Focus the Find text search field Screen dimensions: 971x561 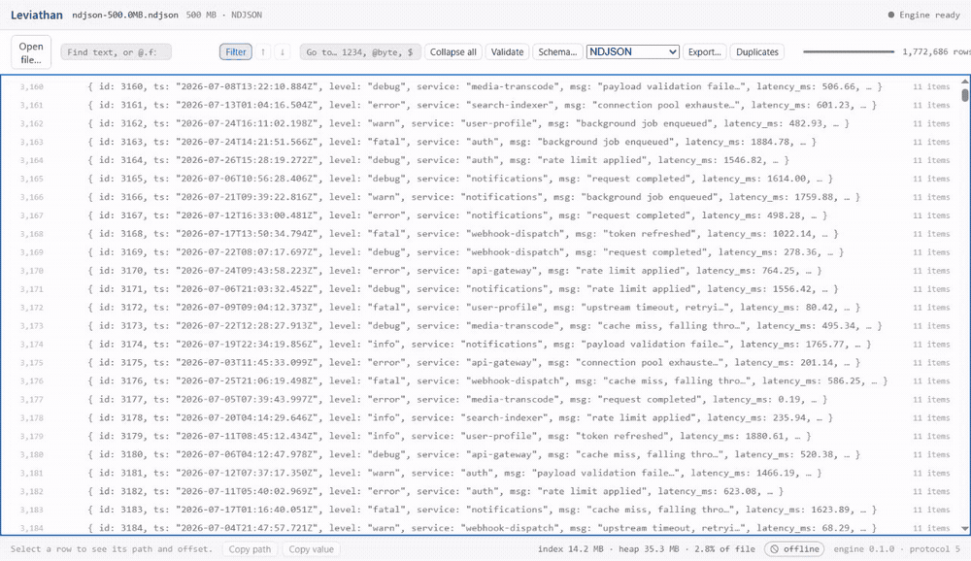116,52
